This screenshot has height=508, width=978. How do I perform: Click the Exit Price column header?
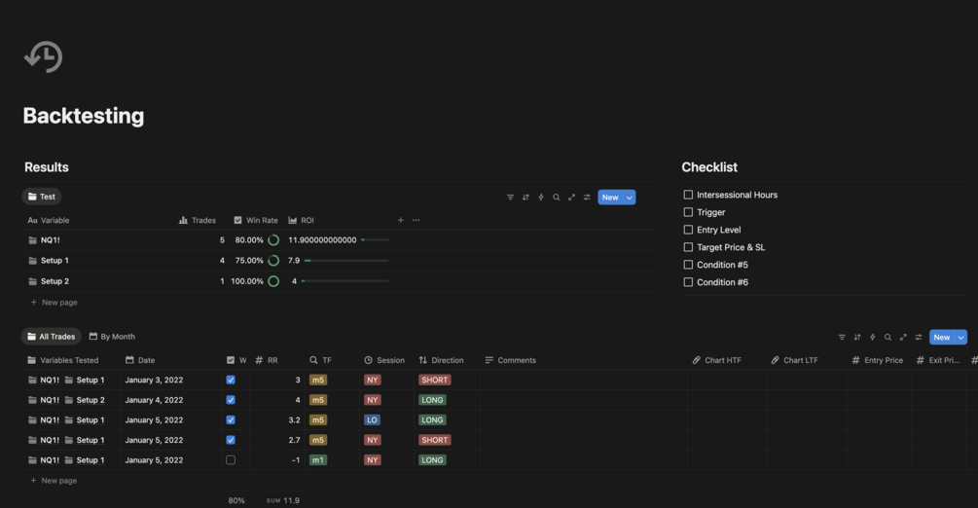[x=938, y=360]
